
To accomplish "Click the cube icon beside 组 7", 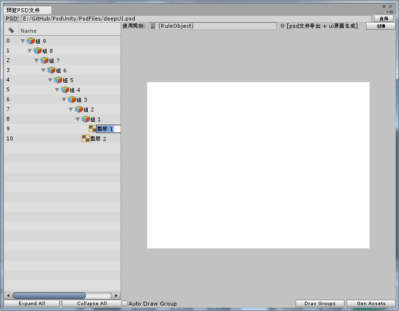I will coord(45,61).
